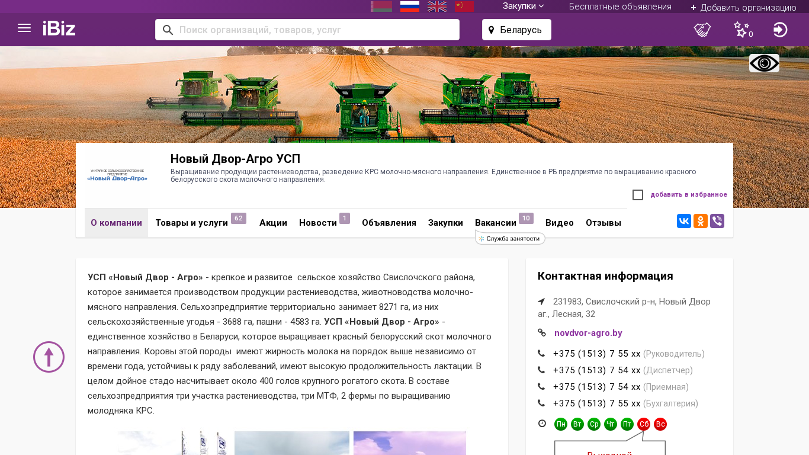The image size is (809, 455).
Task: Share on Odnoklassniki
Action: pos(701,221)
